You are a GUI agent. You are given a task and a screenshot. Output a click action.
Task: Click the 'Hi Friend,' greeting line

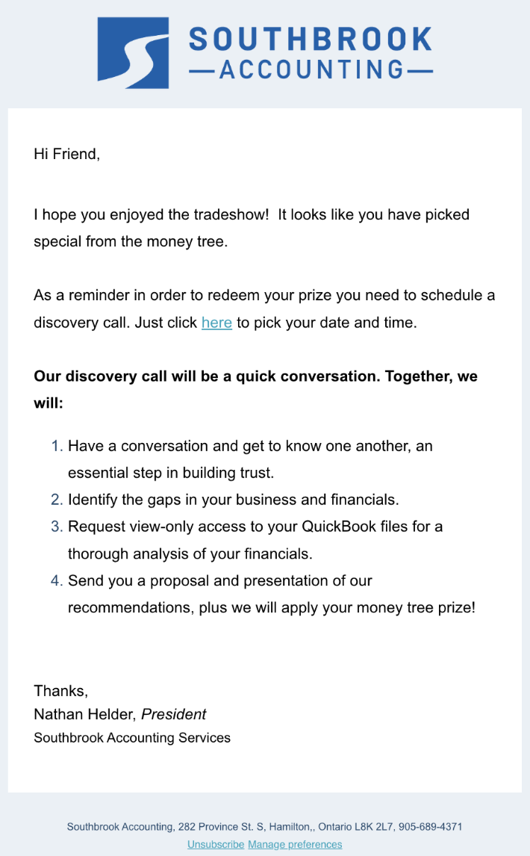coord(66,155)
